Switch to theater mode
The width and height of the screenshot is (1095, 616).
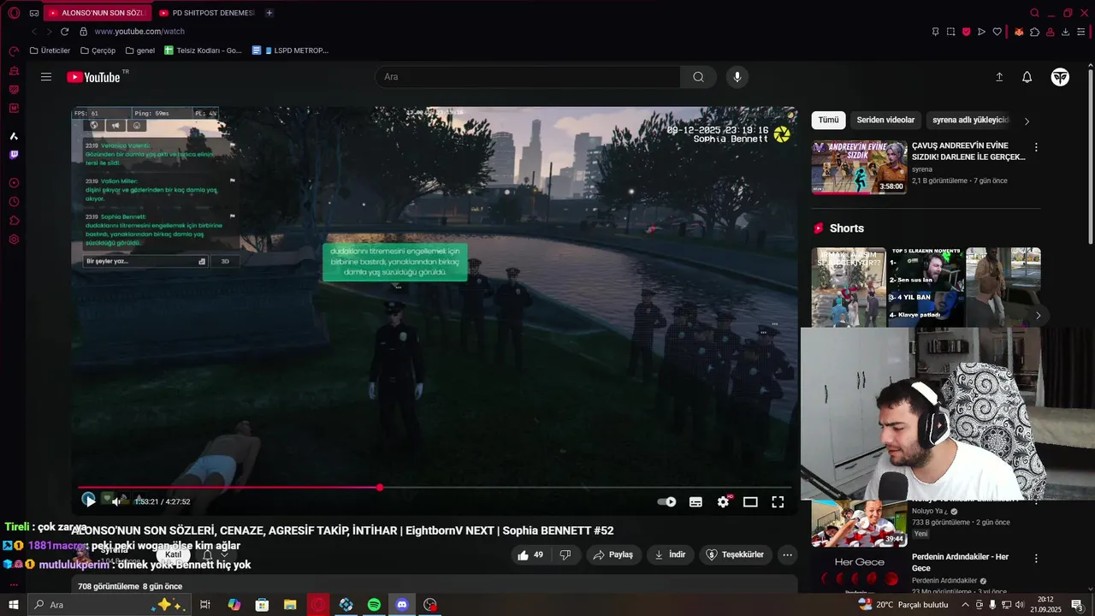click(750, 502)
